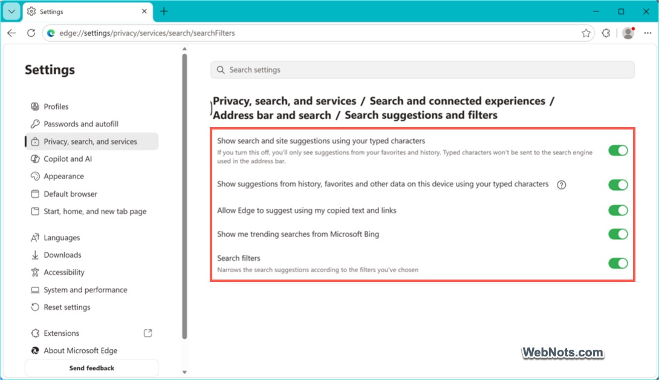This screenshot has height=380, width=659.
Task: Click the icon beside Start, home, and new tab page
Action: [35, 211]
